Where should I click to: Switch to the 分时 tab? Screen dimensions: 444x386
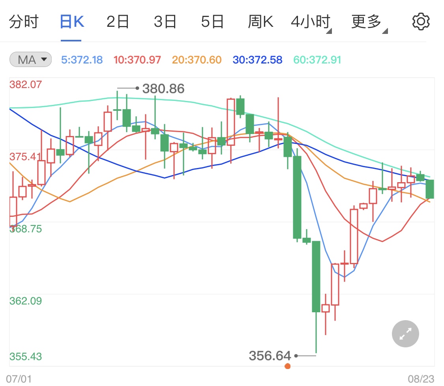(24, 21)
